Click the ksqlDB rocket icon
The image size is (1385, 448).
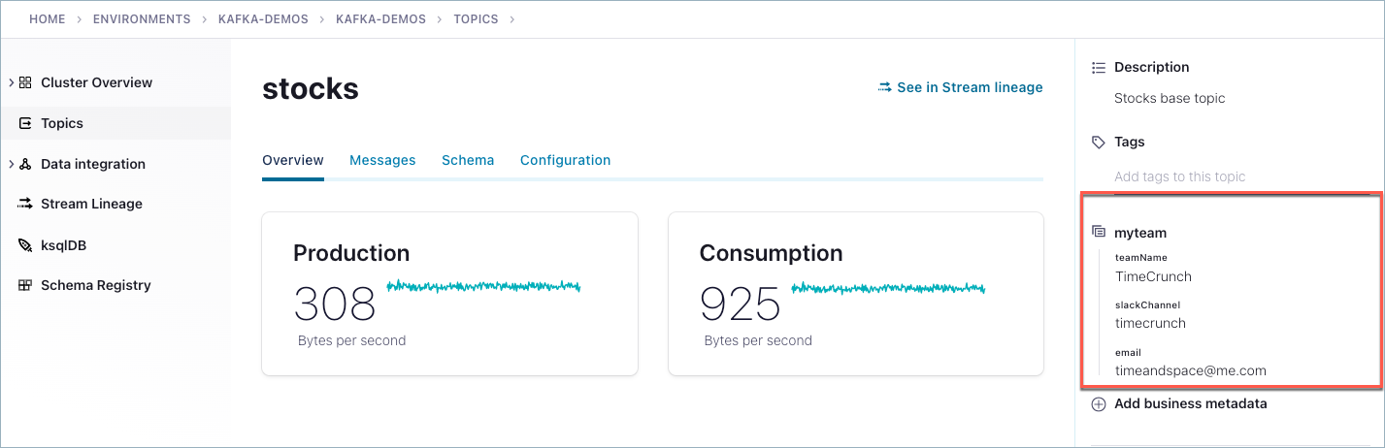point(26,245)
